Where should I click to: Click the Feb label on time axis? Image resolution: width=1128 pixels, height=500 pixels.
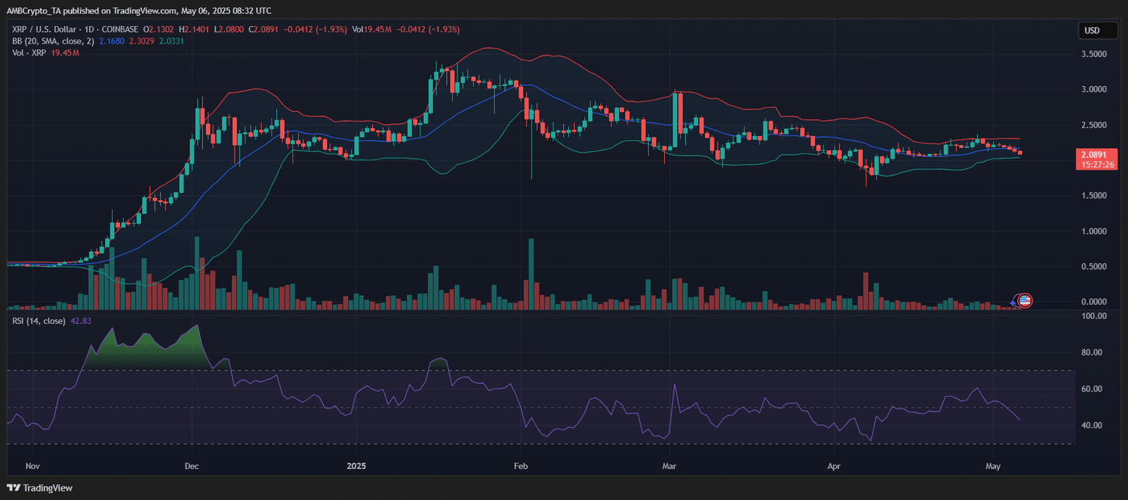point(520,466)
